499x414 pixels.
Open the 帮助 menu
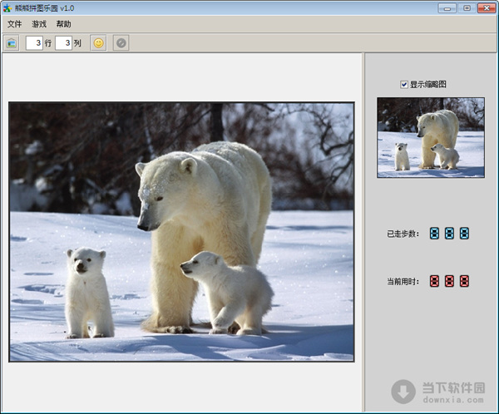[x=64, y=24]
